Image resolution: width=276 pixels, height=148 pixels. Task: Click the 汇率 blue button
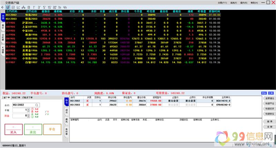271,93
